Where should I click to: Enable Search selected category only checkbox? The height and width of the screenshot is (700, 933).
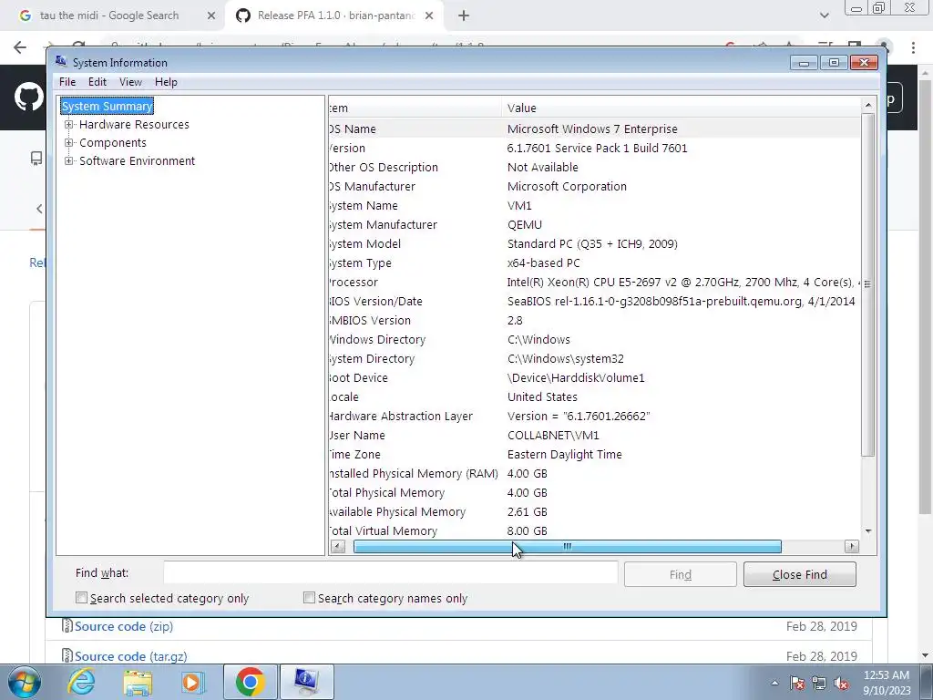81,598
